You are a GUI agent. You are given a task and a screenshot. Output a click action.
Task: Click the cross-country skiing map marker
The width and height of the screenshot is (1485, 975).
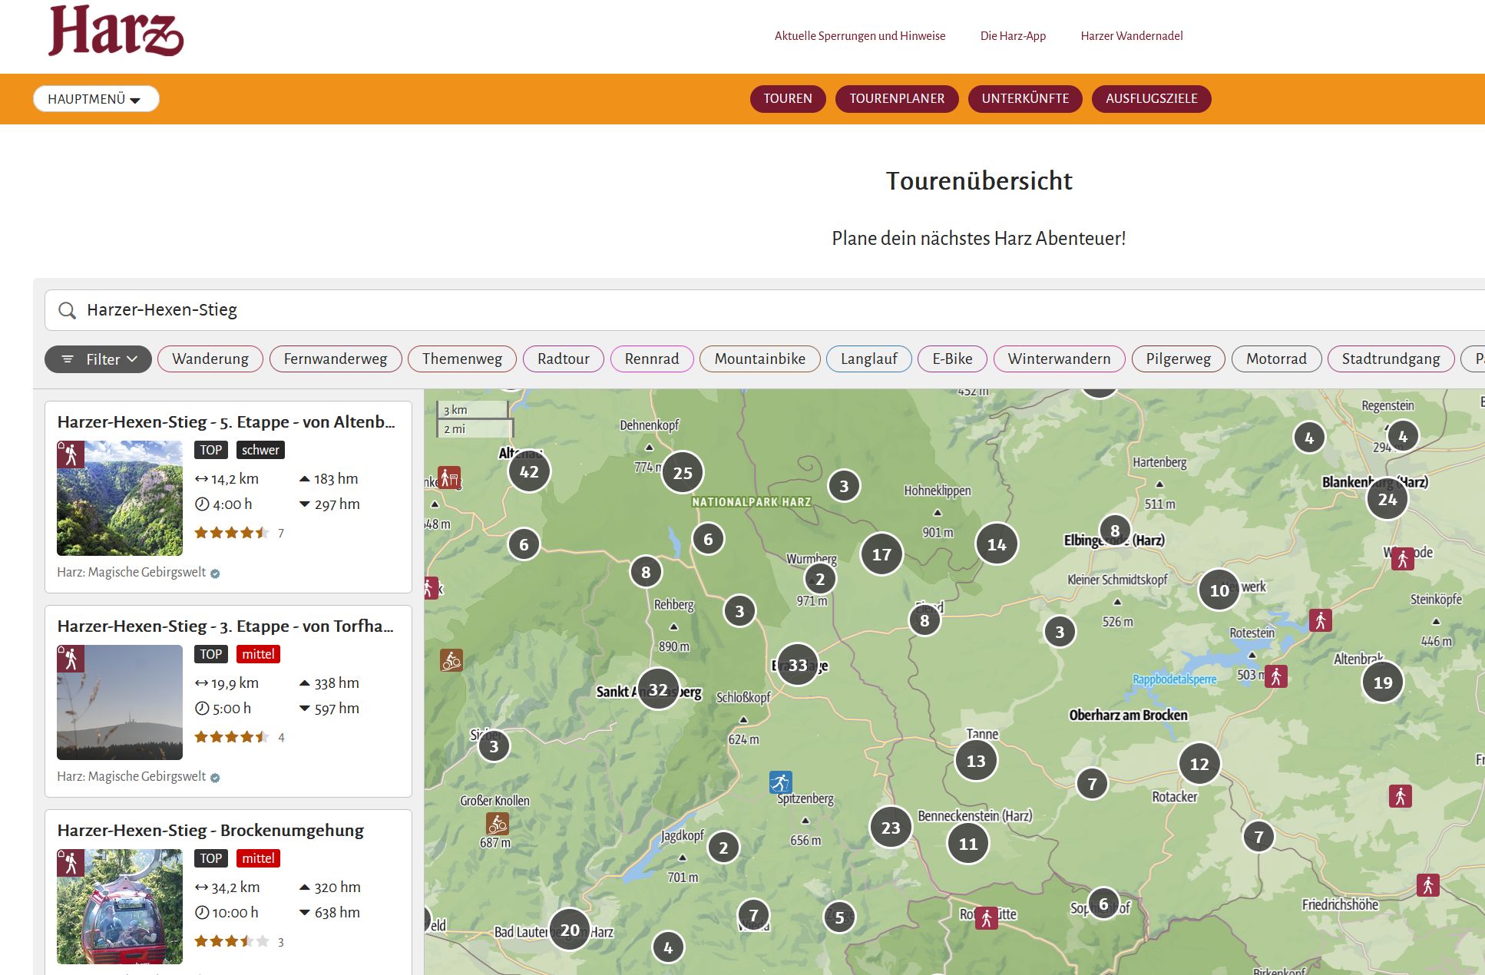tap(780, 782)
